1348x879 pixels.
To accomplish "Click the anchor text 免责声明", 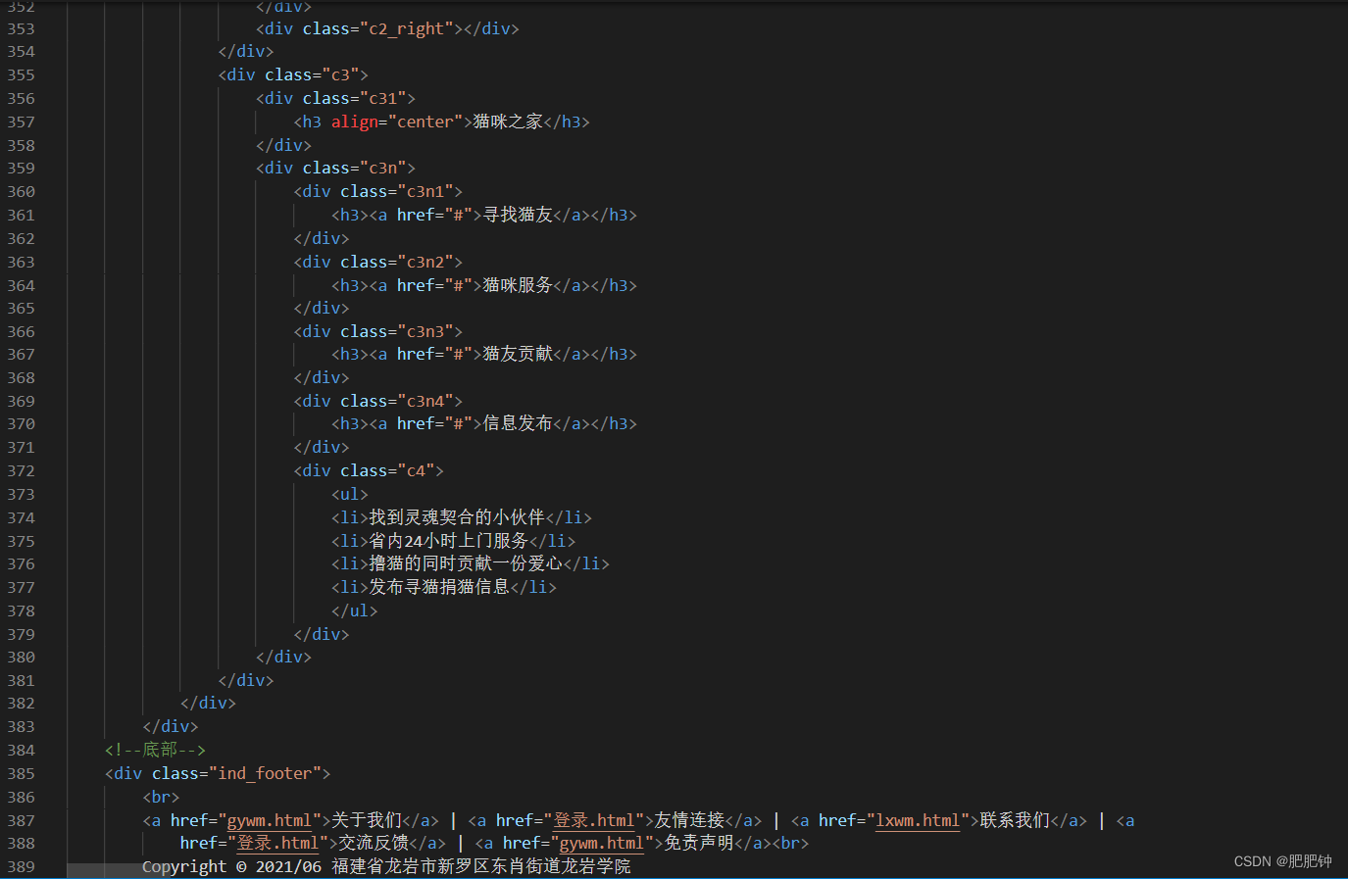I will coord(699,843).
